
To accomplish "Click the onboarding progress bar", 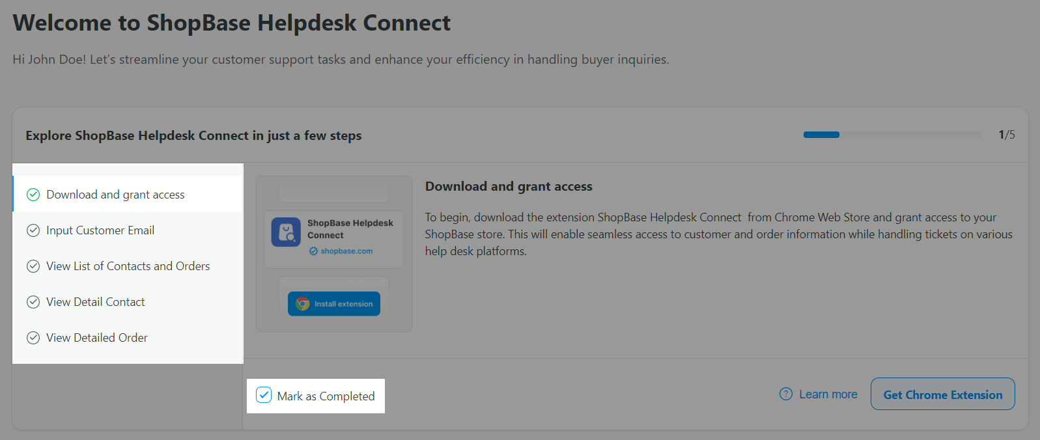I will (x=892, y=135).
